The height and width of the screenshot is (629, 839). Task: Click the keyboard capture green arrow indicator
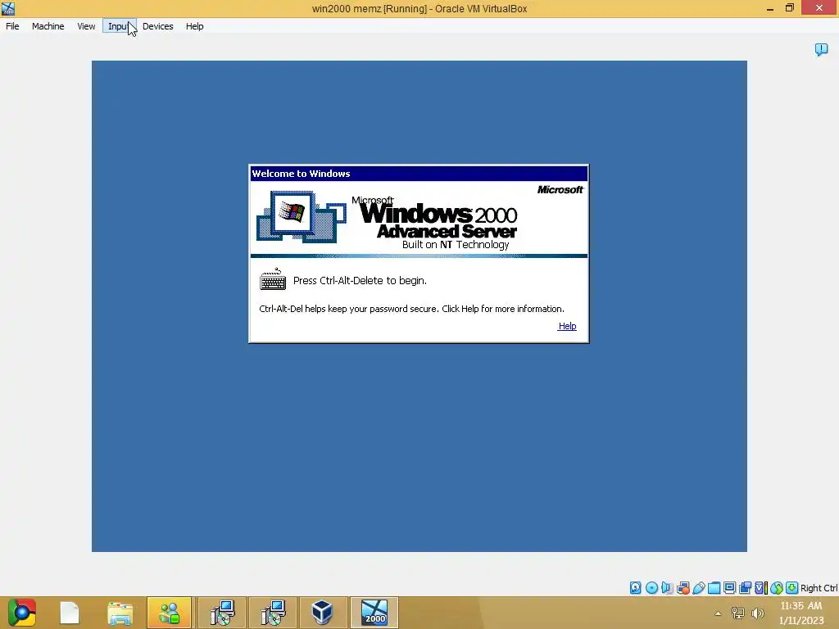coord(792,588)
